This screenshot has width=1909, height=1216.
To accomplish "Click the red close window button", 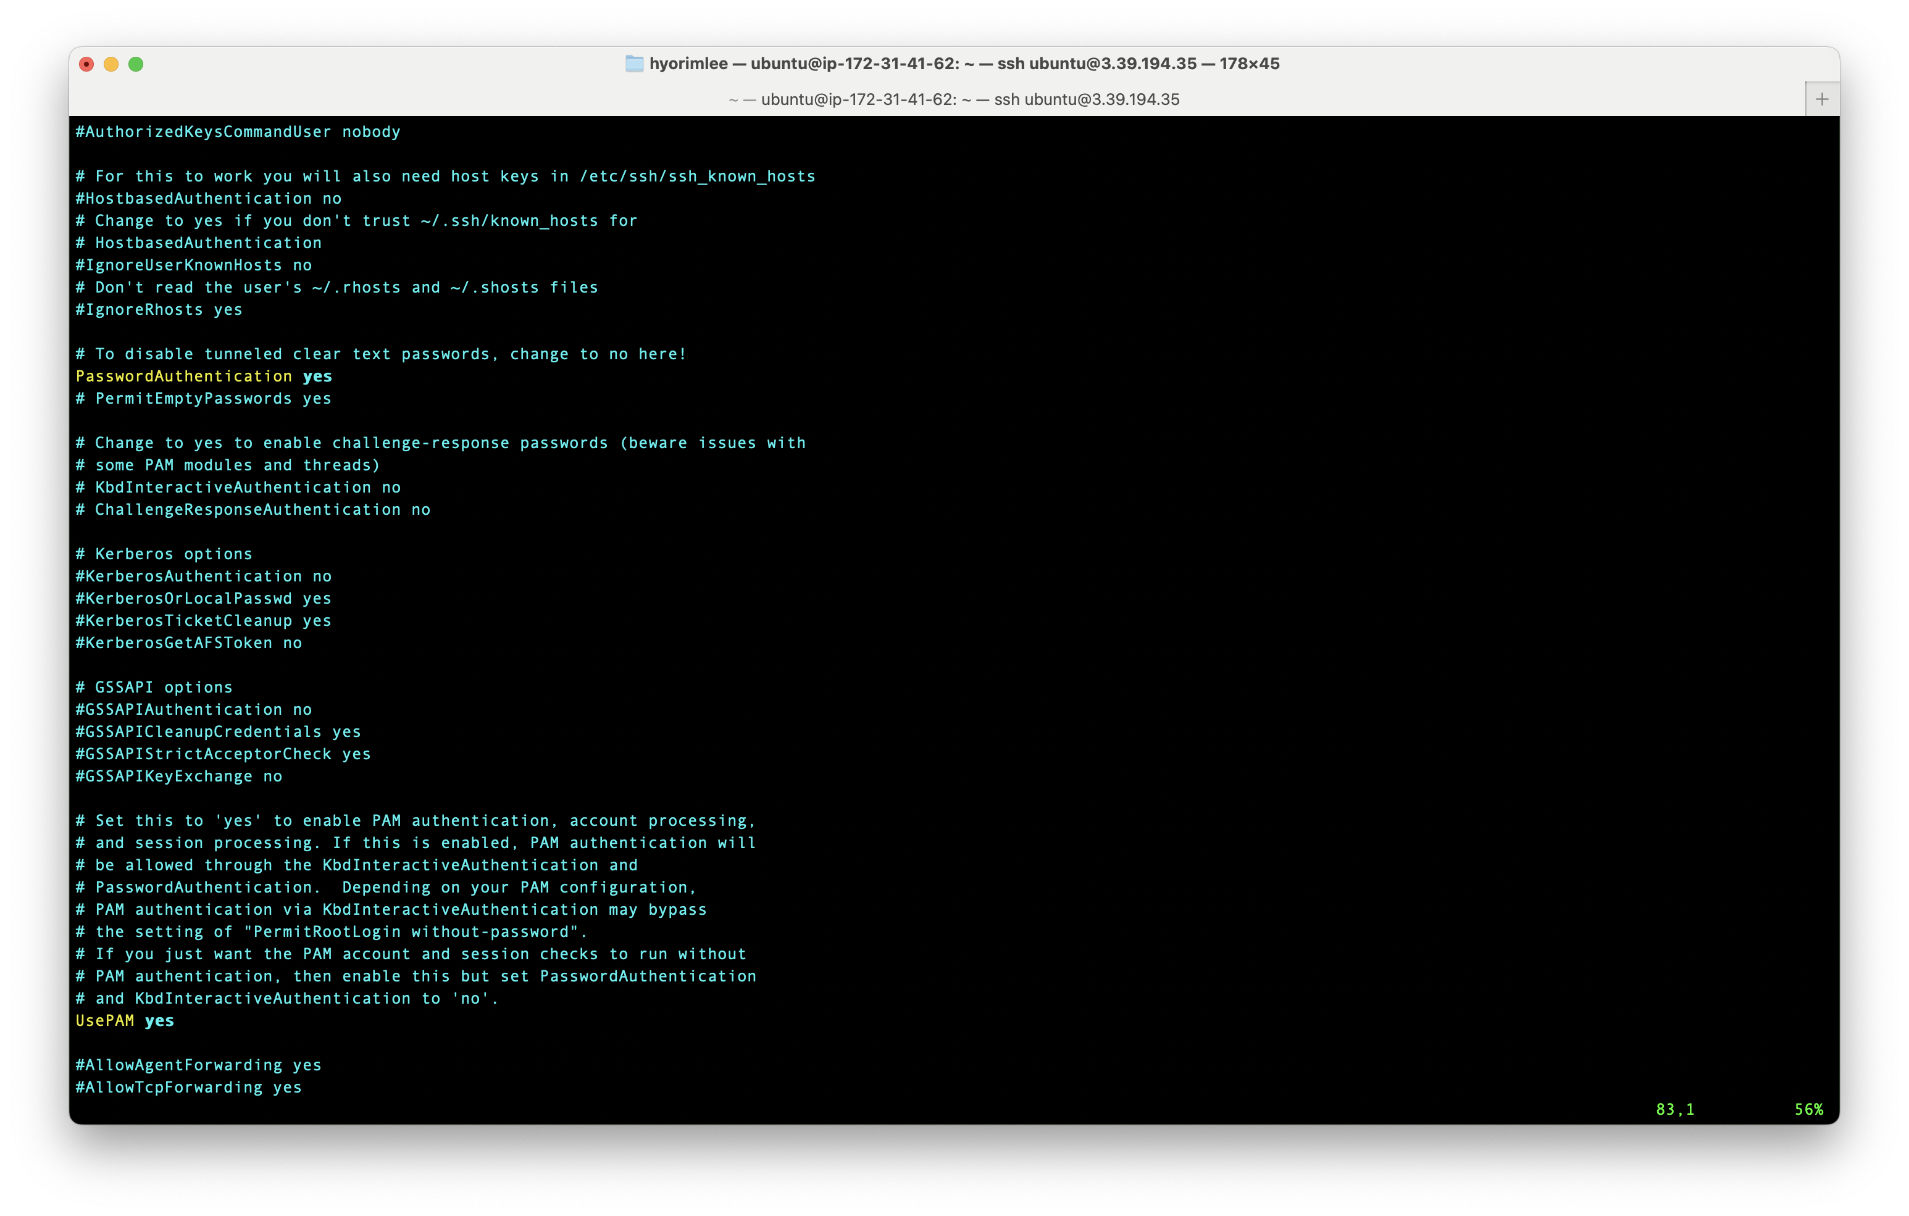I will 87,64.
